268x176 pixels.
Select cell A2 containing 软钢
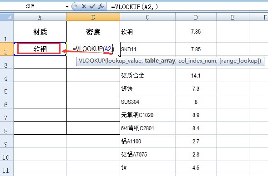click(x=40, y=49)
